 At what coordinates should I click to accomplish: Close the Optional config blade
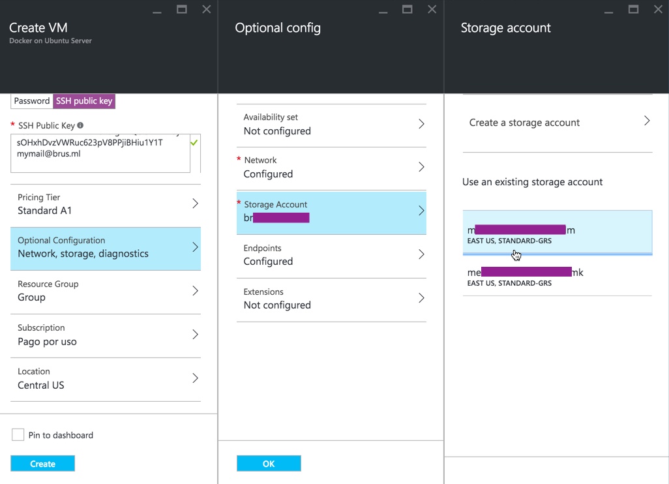432,9
